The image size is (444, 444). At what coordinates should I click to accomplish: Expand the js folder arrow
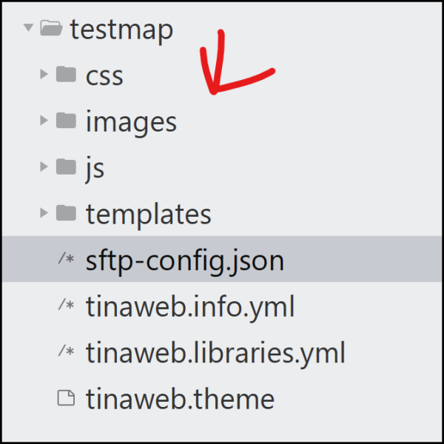click(x=44, y=166)
